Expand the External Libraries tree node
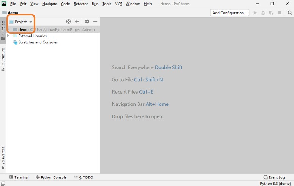Image resolution: width=294 pixels, height=186 pixels. tap(8, 36)
